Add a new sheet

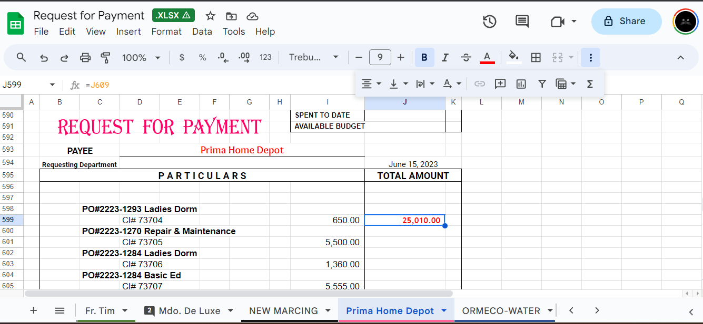pyautogui.click(x=34, y=310)
